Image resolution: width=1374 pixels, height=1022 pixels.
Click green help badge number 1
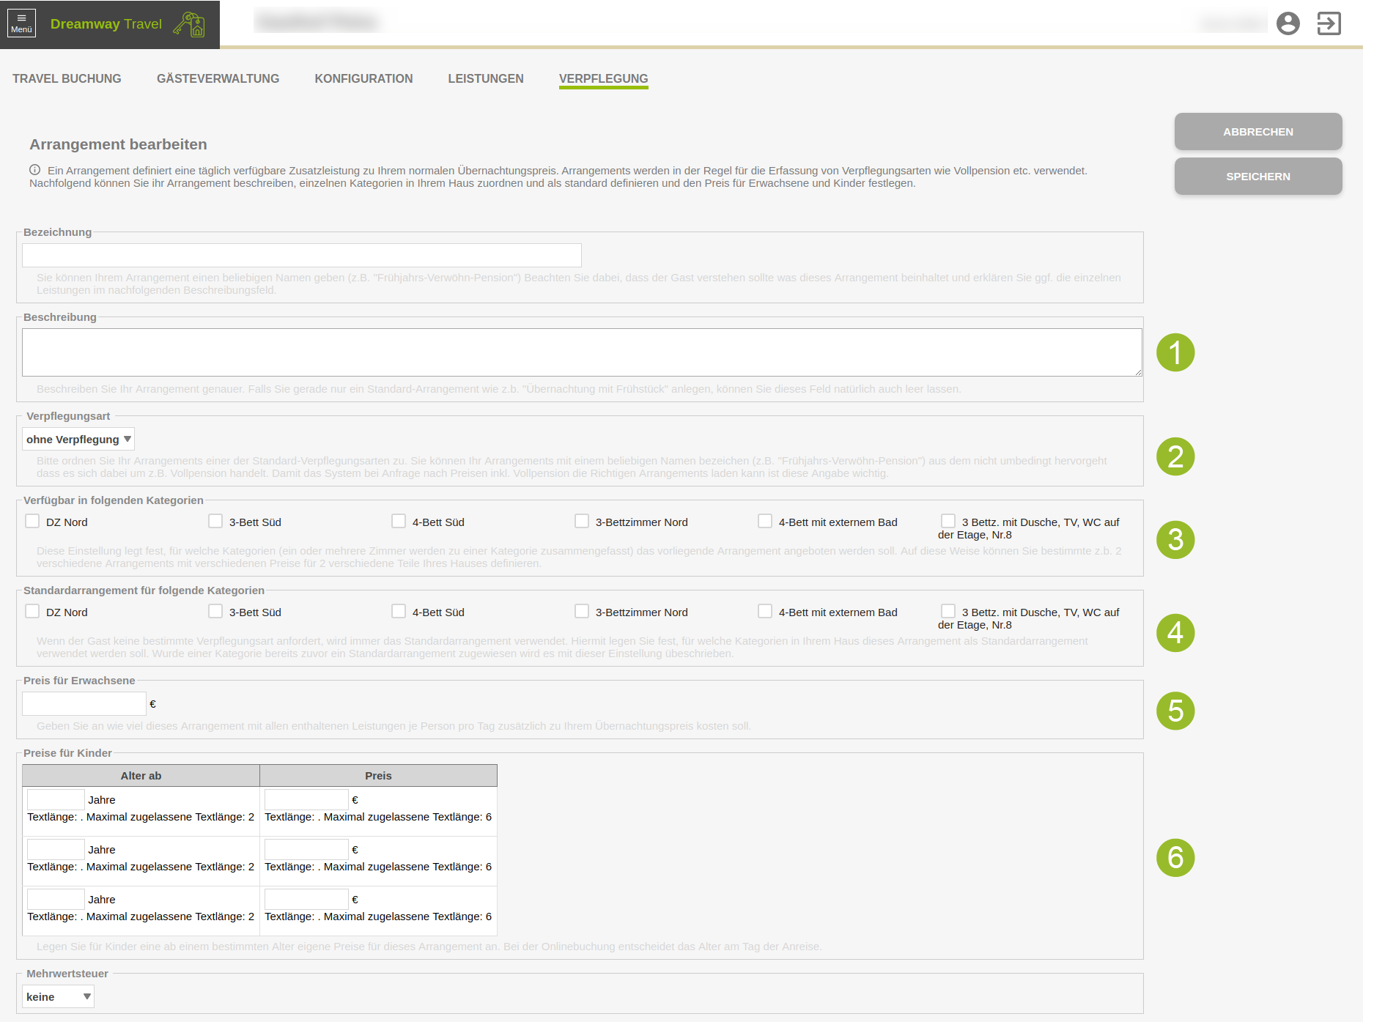pos(1175,352)
